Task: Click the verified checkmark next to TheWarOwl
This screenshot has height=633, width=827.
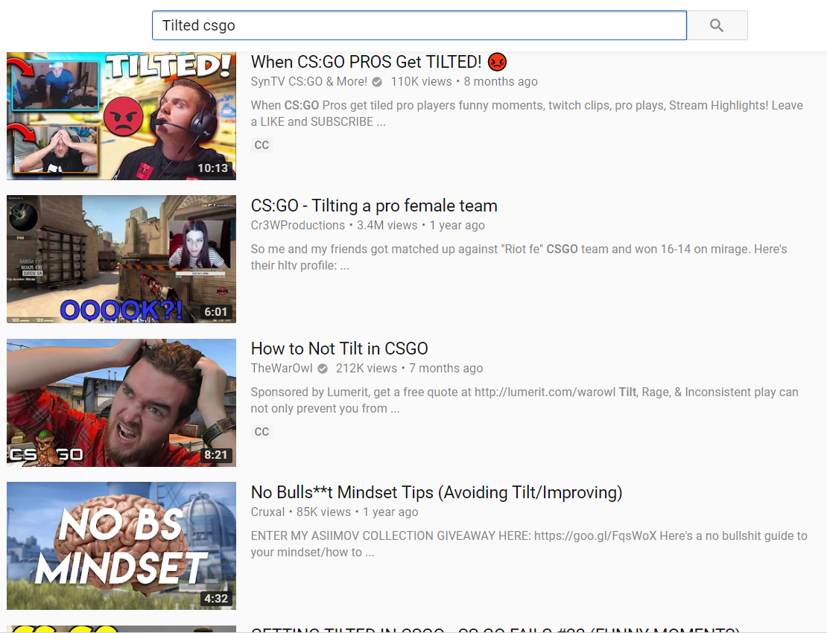Action: pyautogui.click(x=323, y=369)
